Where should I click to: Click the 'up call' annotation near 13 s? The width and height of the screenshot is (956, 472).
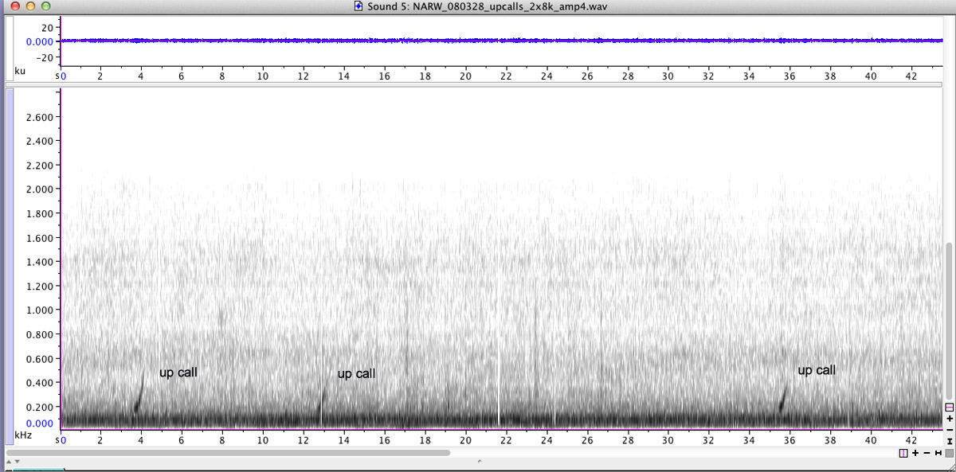356,373
